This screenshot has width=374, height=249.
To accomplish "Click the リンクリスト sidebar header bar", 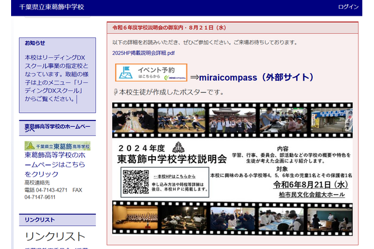I will pos(57,220).
